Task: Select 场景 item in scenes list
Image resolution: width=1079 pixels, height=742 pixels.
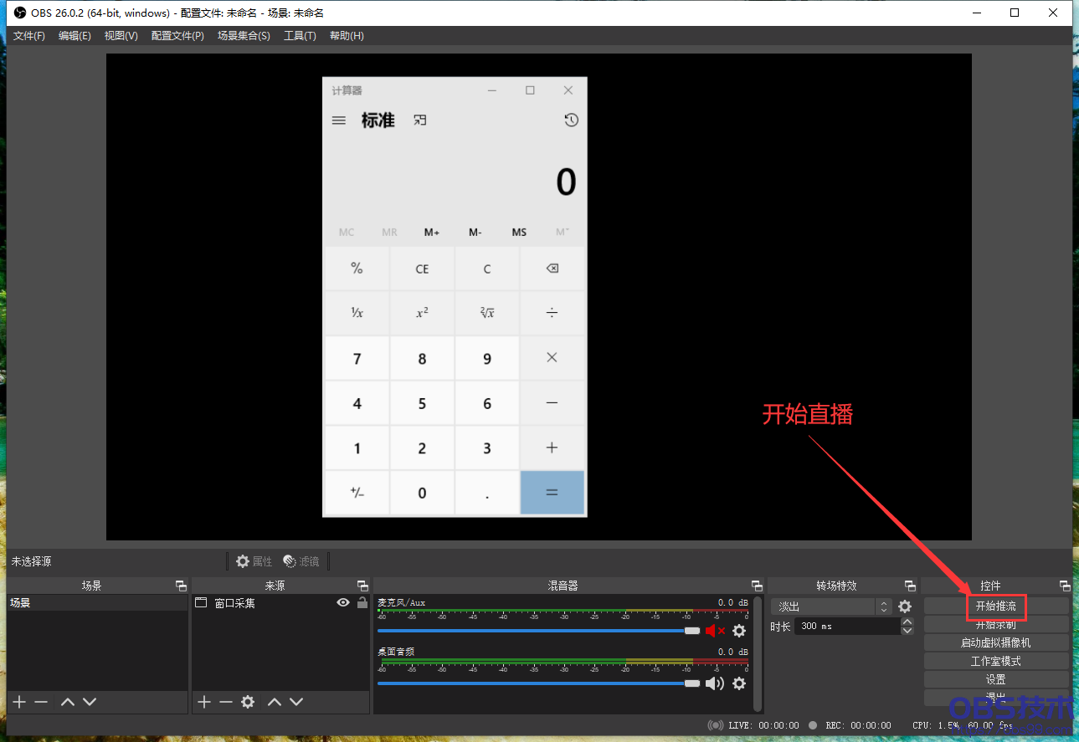Action: [97, 602]
